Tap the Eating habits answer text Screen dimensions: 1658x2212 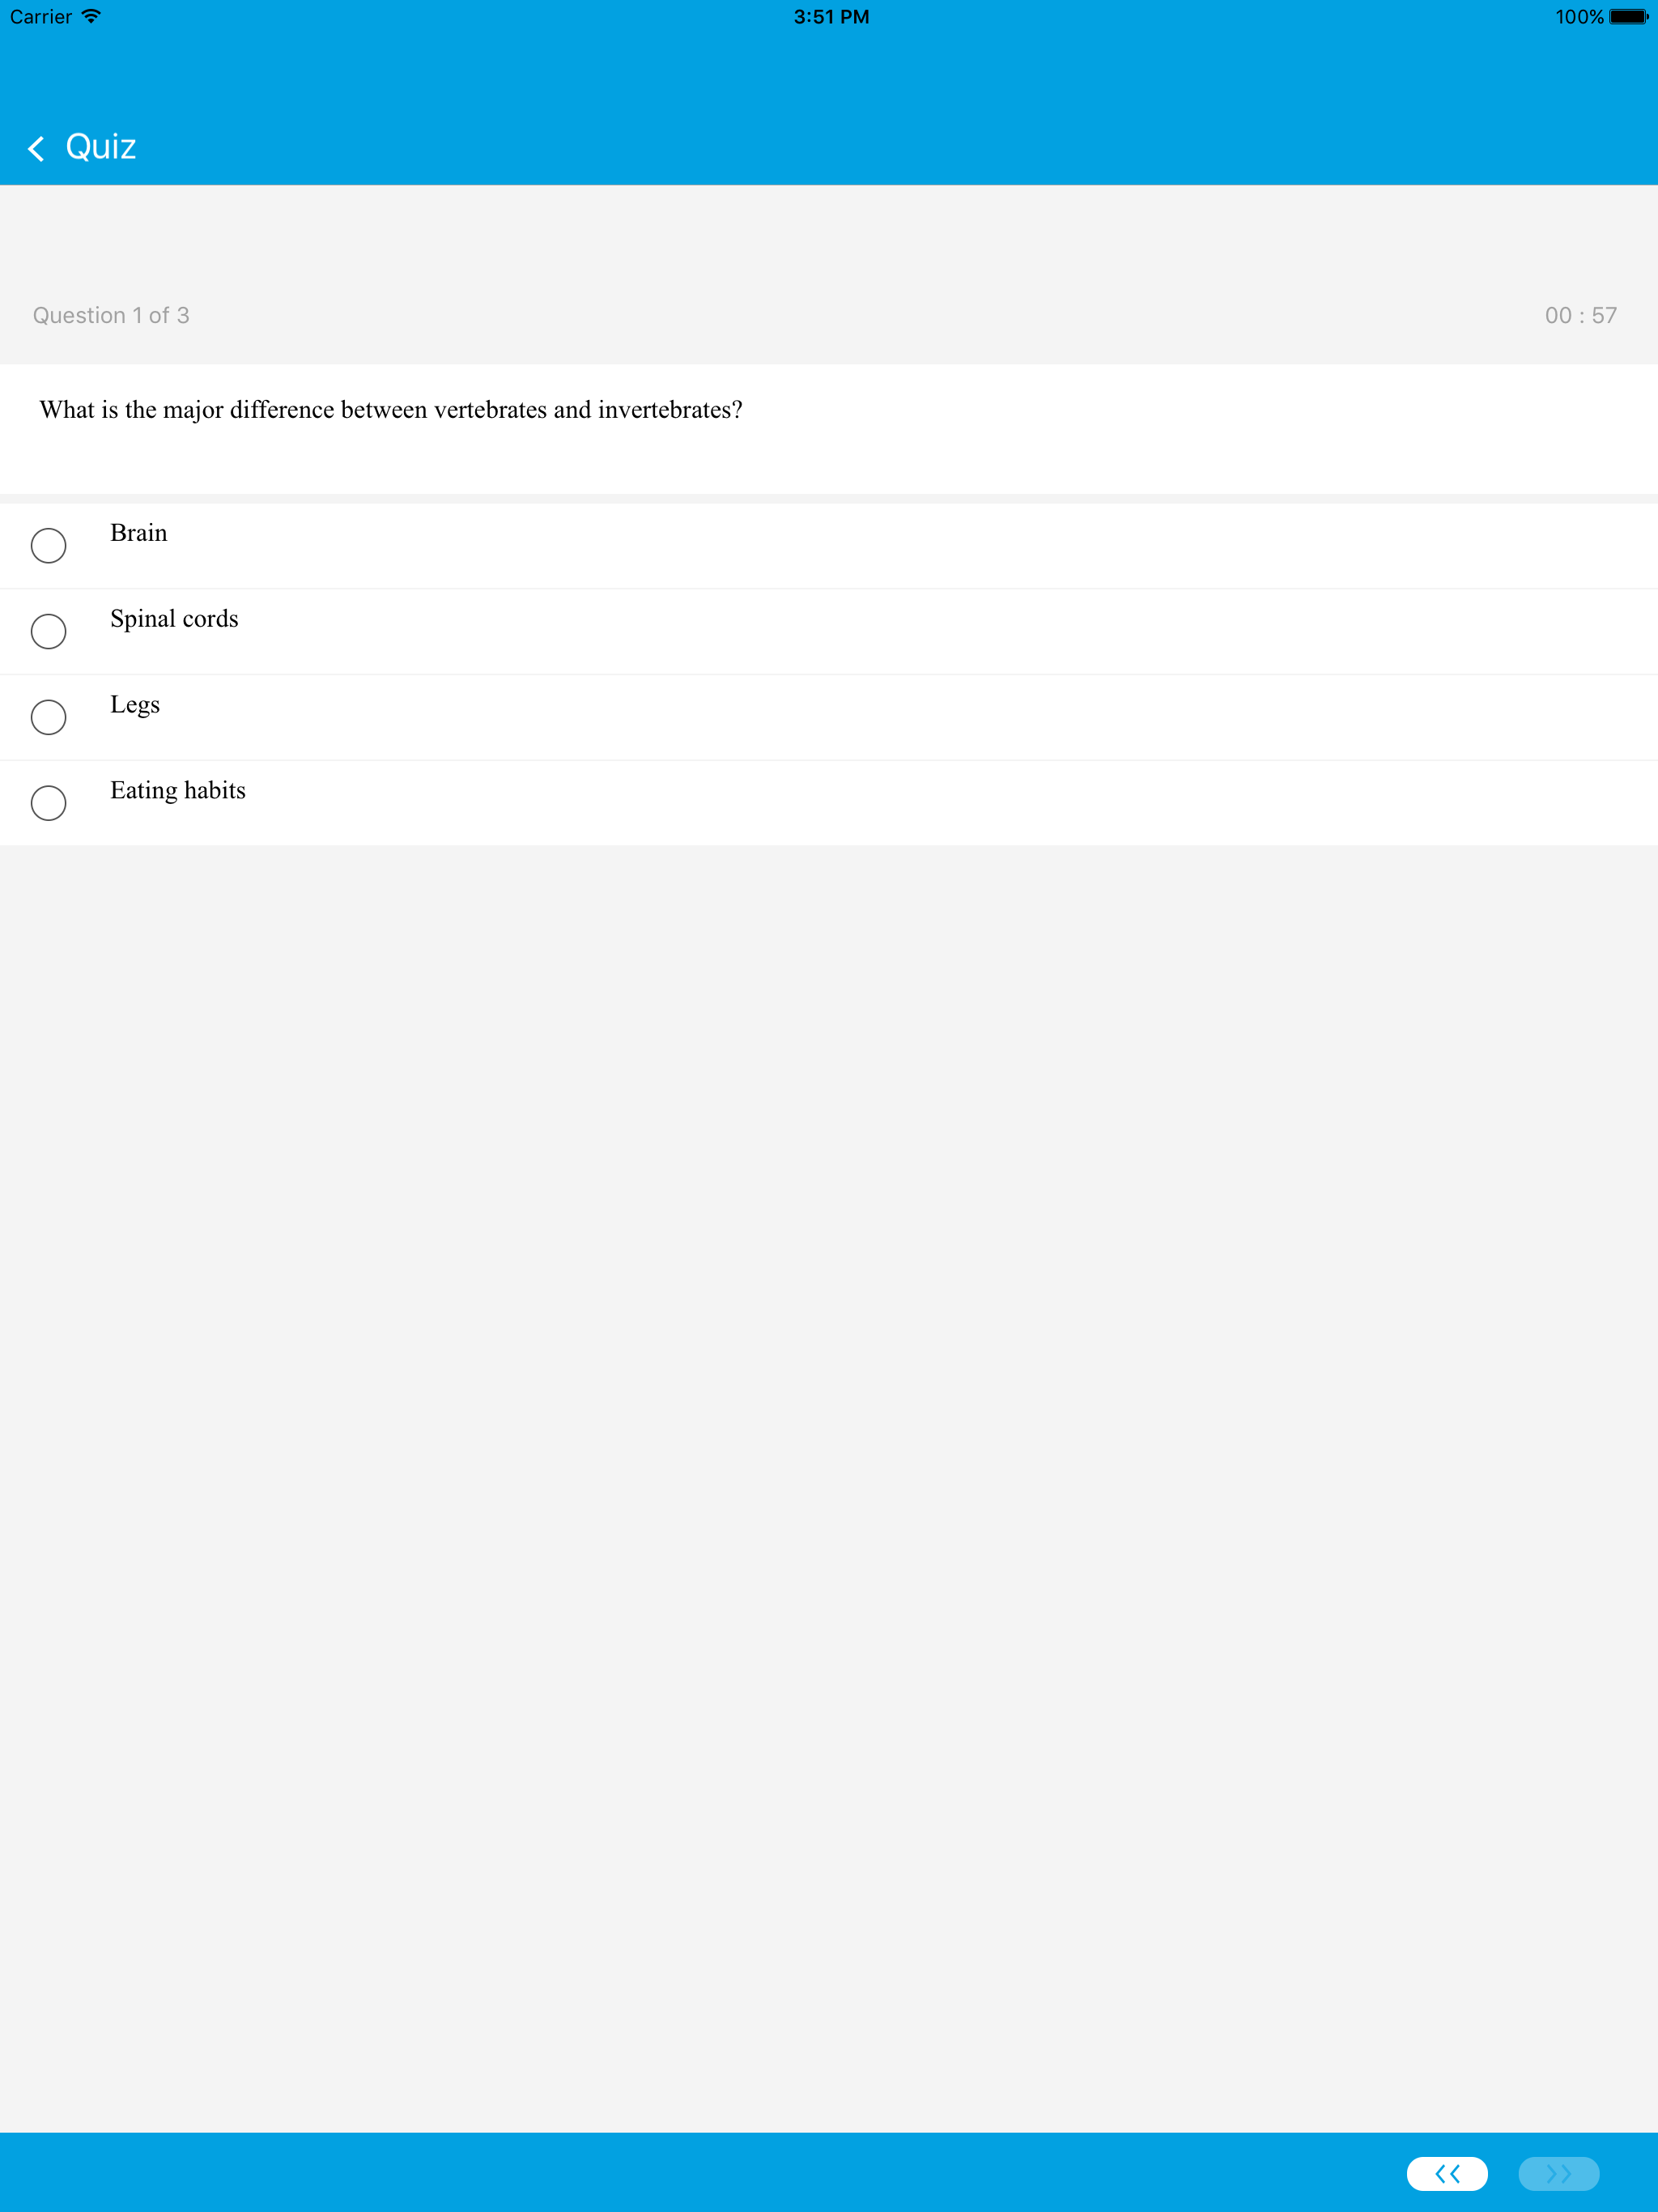[x=178, y=791]
